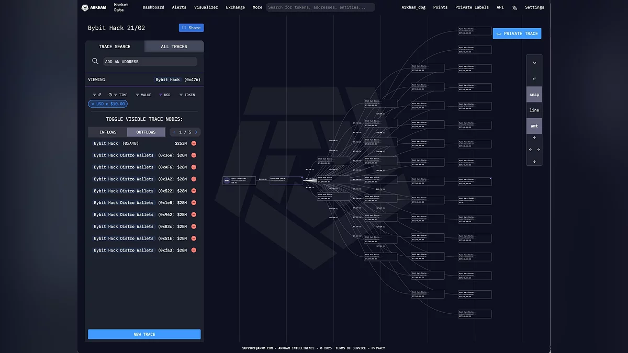Viewport: 628px width, 353px height.
Task: Switch to the All Traces tab
Action: [174, 47]
